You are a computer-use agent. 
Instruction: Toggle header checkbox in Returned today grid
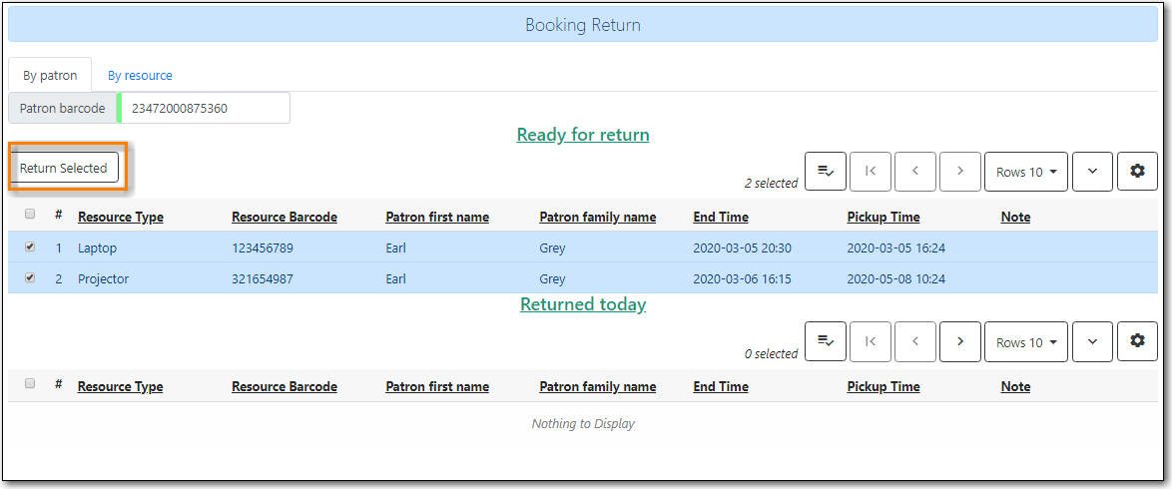[x=30, y=383]
